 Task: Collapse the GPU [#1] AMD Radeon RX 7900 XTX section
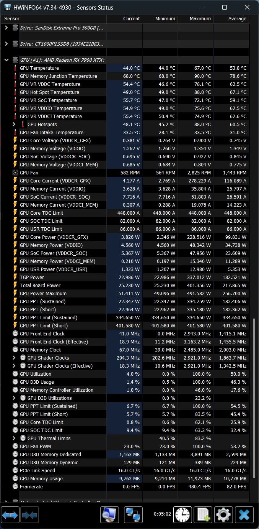click(x=6, y=60)
